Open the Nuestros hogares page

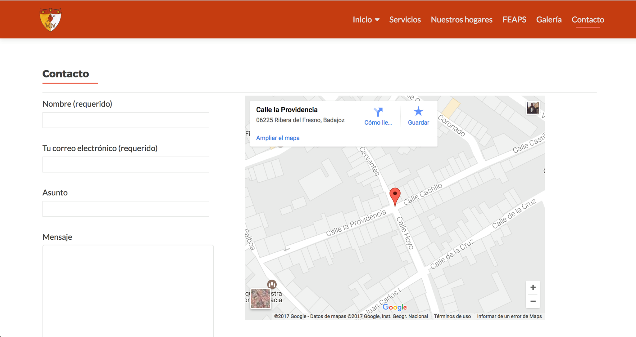tap(461, 20)
